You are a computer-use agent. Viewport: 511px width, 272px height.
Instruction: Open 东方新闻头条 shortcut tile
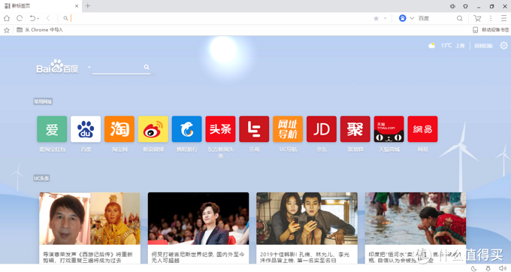(220, 129)
